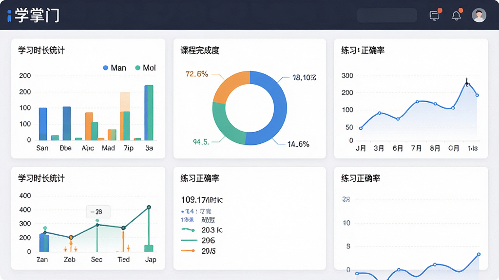Select the 109.17 summary value
Image resolution: width=499 pixels, height=280 pixels.
tap(202, 200)
